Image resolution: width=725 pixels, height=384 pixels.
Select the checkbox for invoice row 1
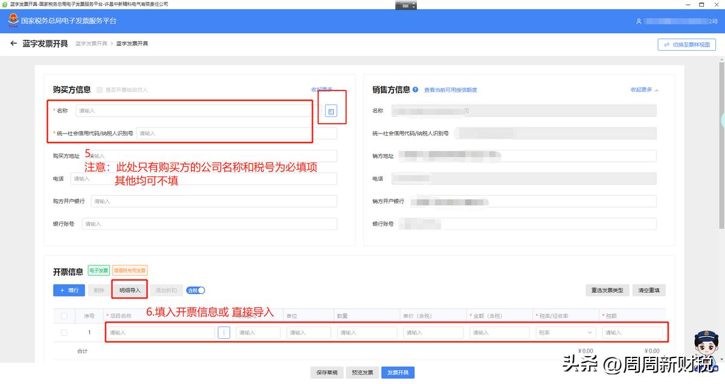(x=65, y=332)
